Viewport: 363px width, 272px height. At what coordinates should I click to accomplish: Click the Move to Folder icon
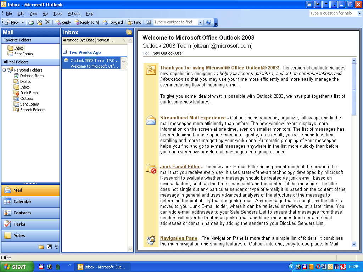[39, 22]
